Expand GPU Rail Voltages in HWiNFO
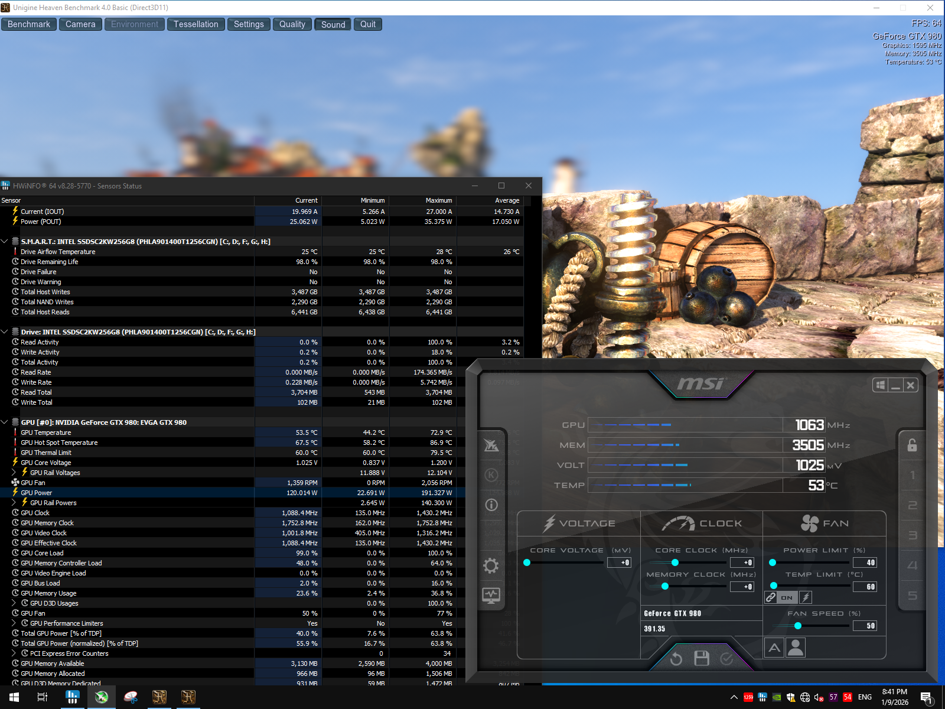Image resolution: width=945 pixels, height=709 pixels. pos(14,472)
